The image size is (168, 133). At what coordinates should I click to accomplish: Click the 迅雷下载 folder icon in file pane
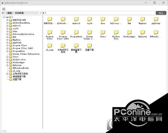pyautogui.click(x=89, y=45)
